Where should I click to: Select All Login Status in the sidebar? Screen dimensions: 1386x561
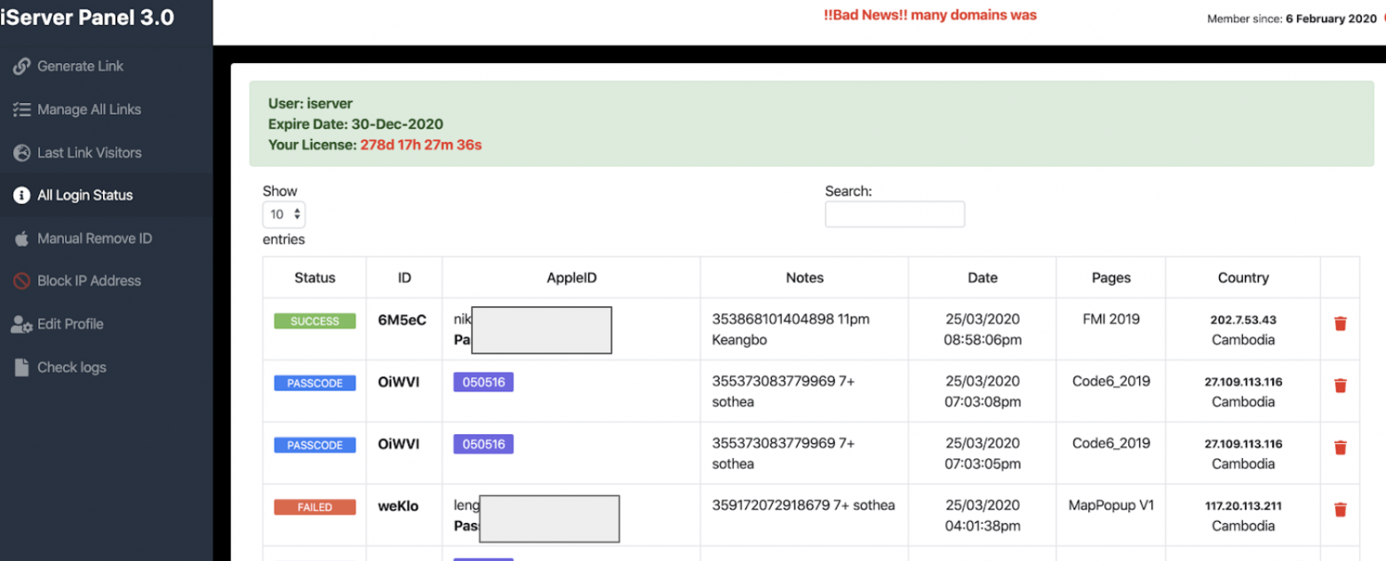[x=84, y=195]
